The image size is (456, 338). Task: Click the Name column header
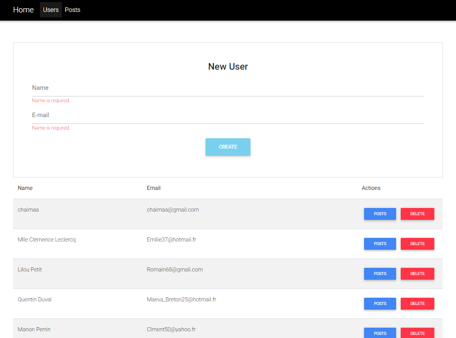25,188
